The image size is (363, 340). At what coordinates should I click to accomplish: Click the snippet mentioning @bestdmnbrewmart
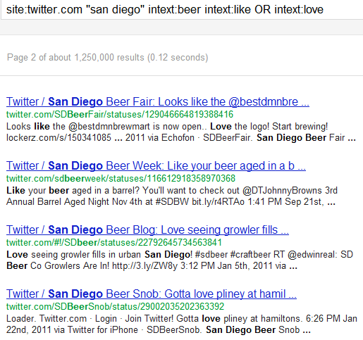click(181, 132)
